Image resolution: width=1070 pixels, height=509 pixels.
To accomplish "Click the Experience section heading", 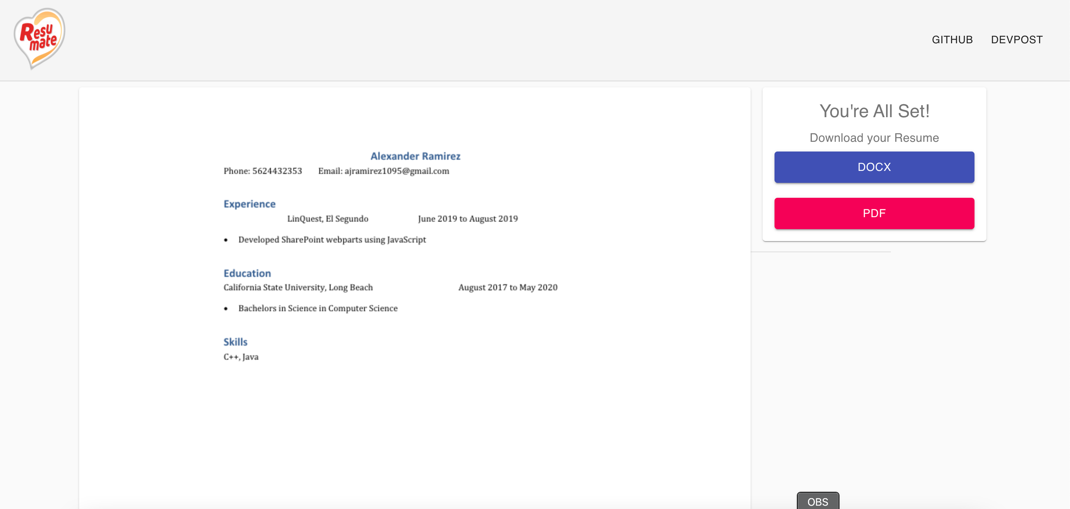I will [x=249, y=204].
